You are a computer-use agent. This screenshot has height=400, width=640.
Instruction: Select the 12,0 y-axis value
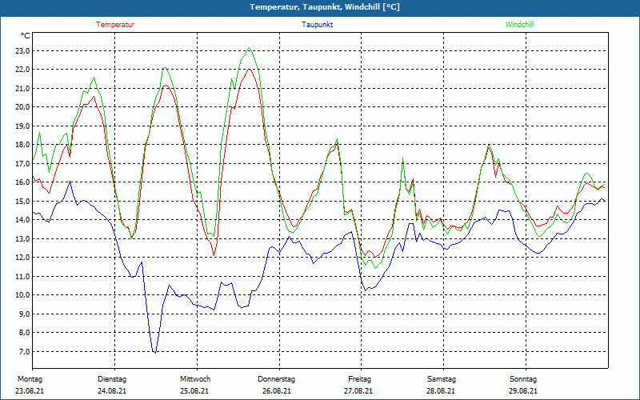click(x=22, y=257)
